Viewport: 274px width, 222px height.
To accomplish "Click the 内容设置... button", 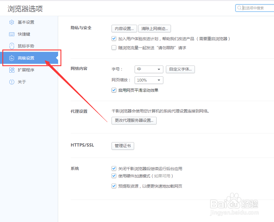I will [124, 29].
